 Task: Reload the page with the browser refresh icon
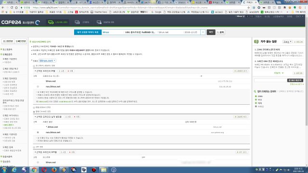[12, 8]
